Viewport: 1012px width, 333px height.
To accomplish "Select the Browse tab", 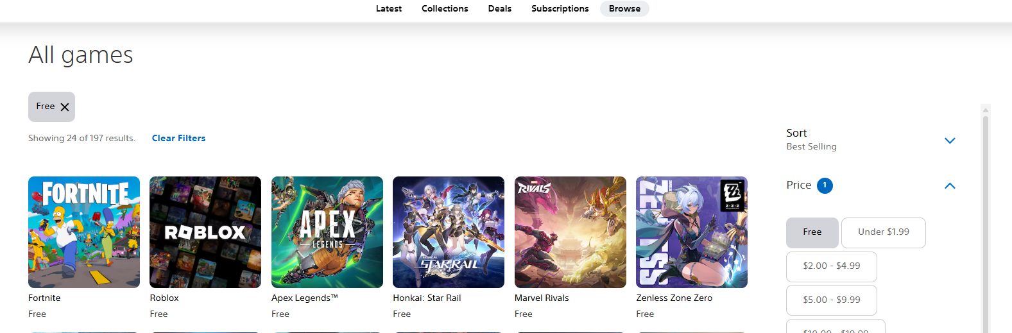I will tap(624, 8).
